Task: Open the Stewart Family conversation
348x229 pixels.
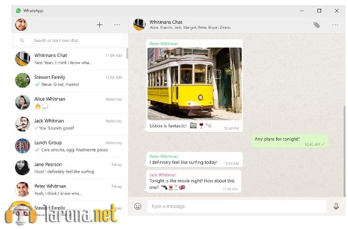Action: (x=69, y=81)
